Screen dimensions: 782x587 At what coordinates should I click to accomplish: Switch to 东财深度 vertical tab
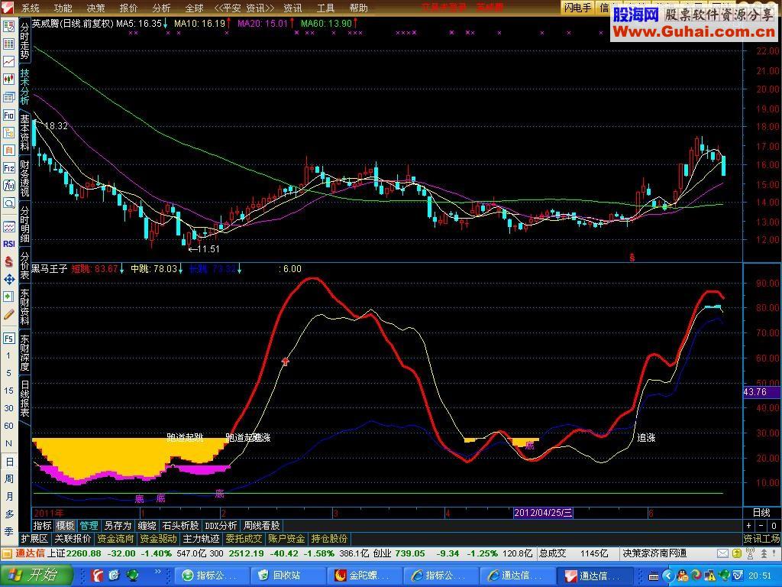click(x=24, y=353)
